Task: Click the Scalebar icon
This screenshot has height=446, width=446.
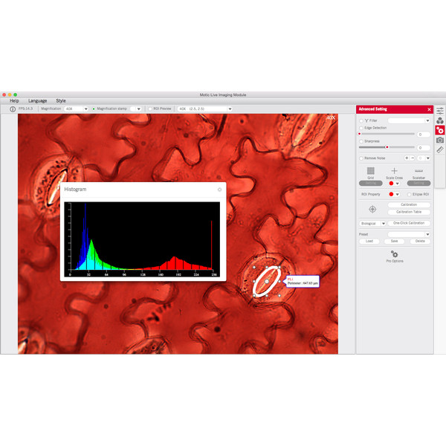Action: click(418, 171)
